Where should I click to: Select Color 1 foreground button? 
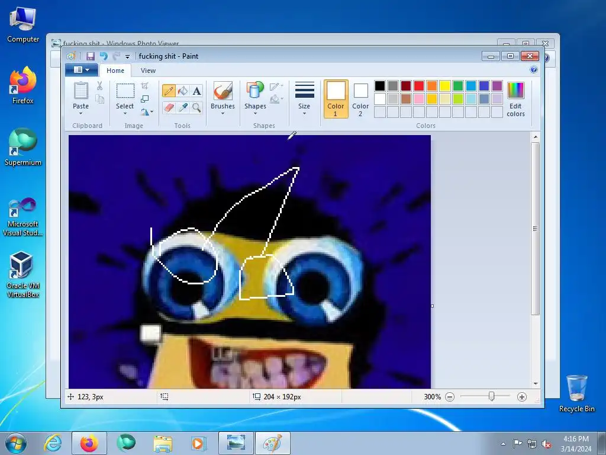pyautogui.click(x=336, y=99)
